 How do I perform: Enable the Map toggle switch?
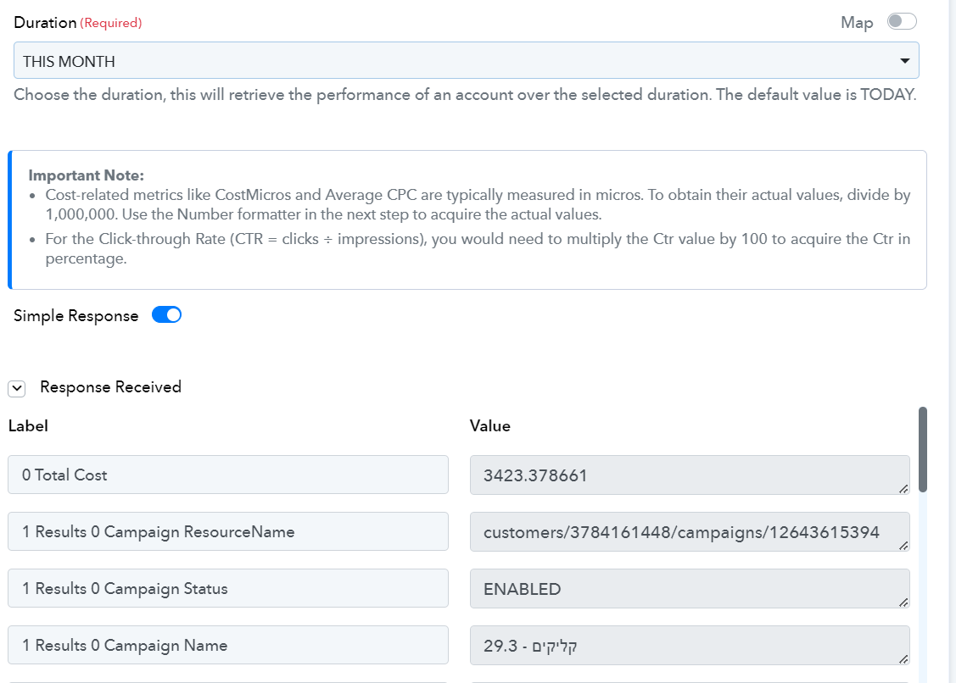[902, 22]
